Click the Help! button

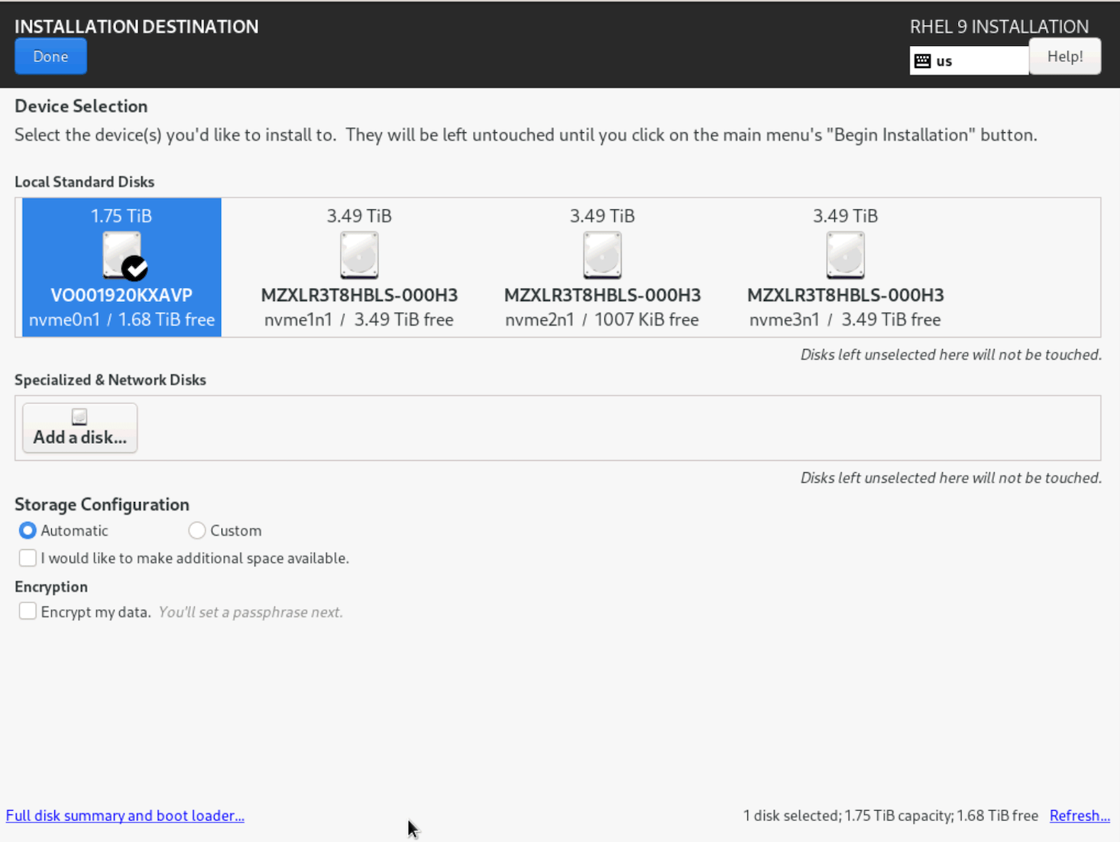1064,56
